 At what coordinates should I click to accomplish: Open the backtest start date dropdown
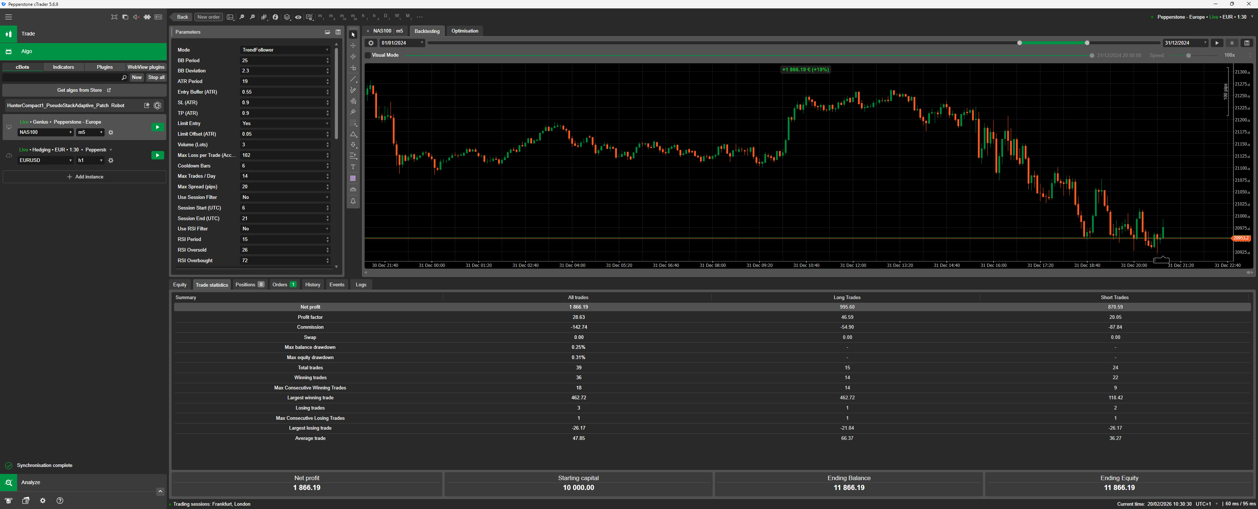[x=422, y=43]
